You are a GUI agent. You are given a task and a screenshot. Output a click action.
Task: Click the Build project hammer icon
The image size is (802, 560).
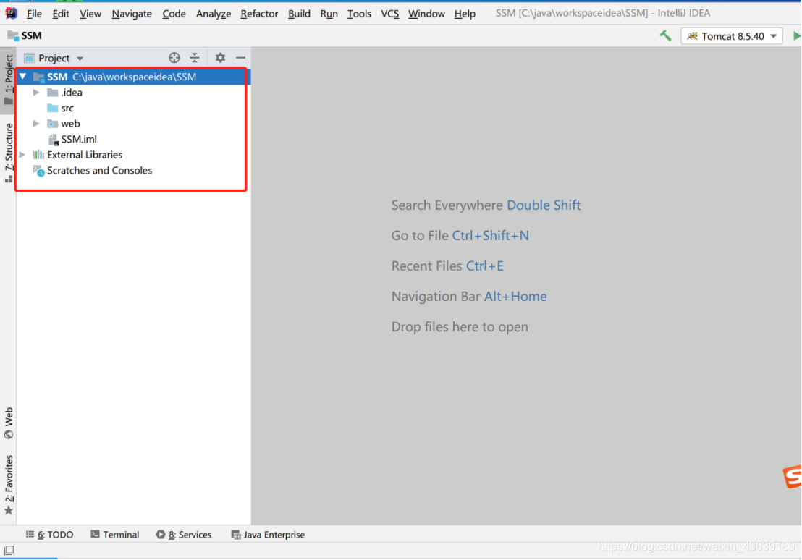[x=665, y=35]
